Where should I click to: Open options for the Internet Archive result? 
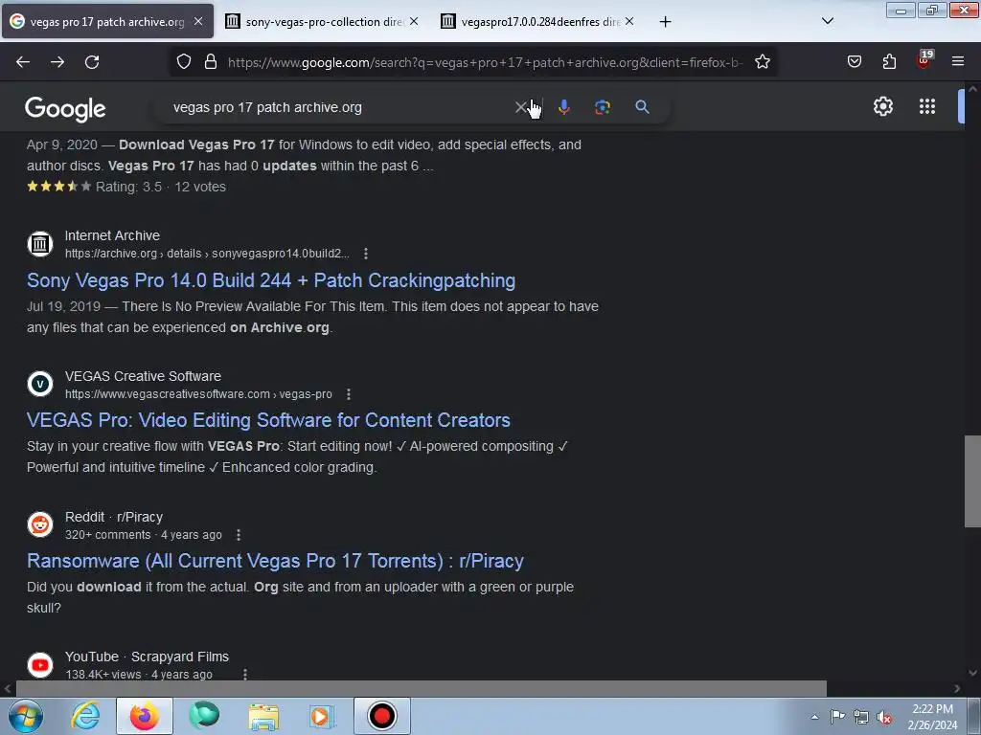coord(366,254)
